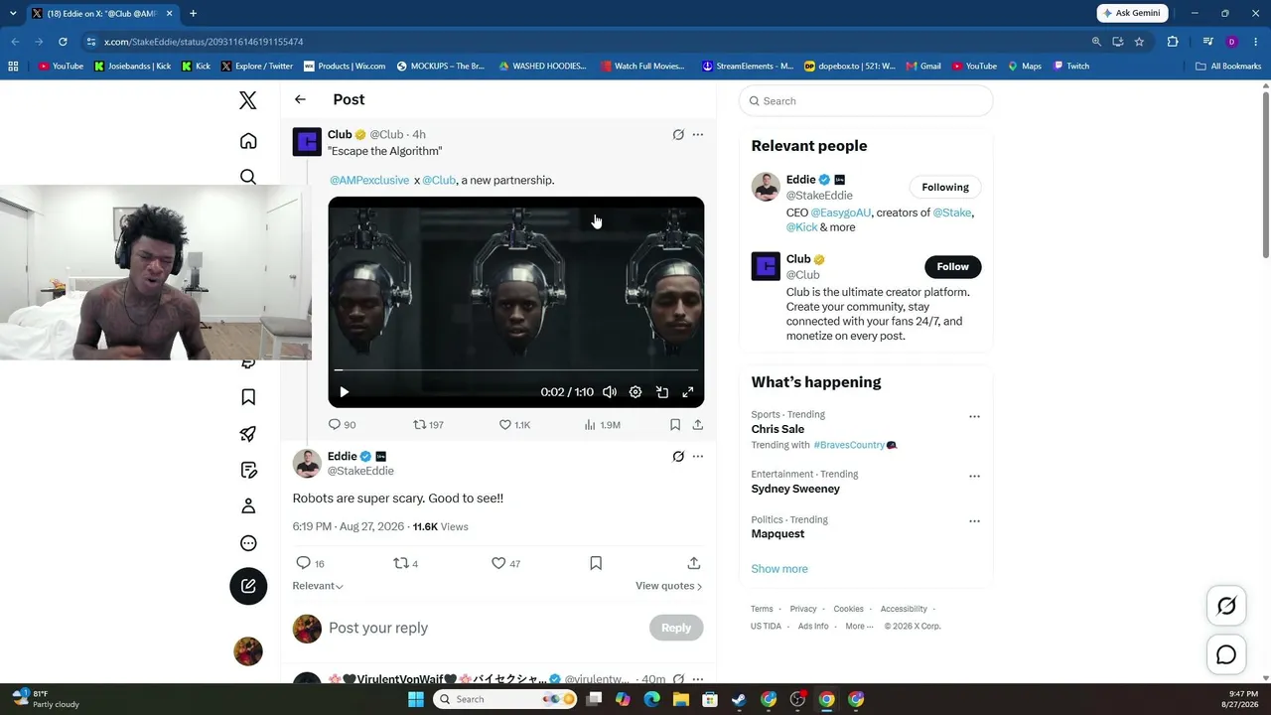
Task: Share Eddie's post
Action: pos(694,563)
